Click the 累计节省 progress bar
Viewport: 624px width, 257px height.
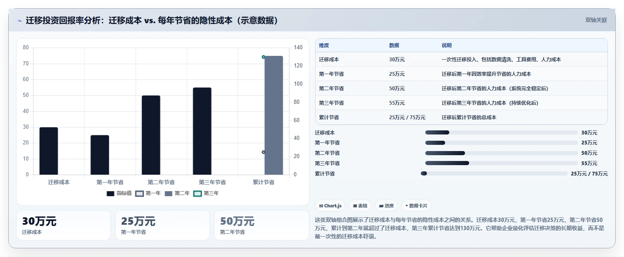pyautogui.click(x=494, y=173)
